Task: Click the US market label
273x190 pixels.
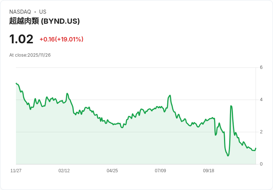Action: pos(43,12)
